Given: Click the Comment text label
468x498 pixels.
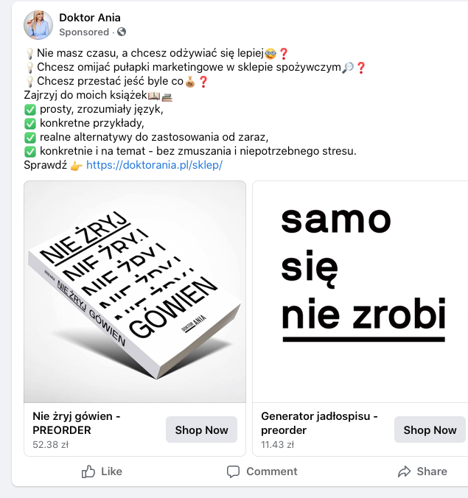Looking at the screenshot, I should point(272,471).
